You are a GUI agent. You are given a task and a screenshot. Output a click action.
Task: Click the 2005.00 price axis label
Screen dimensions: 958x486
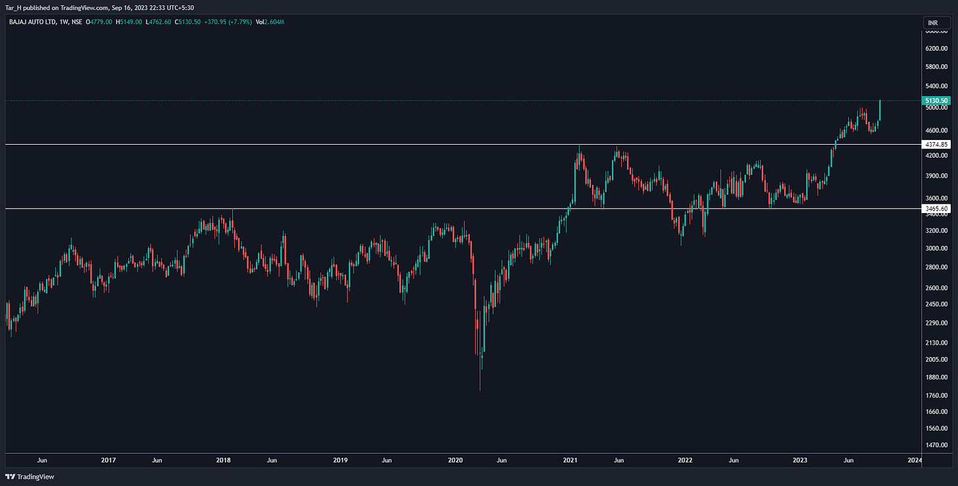click(x=936, y=359)
